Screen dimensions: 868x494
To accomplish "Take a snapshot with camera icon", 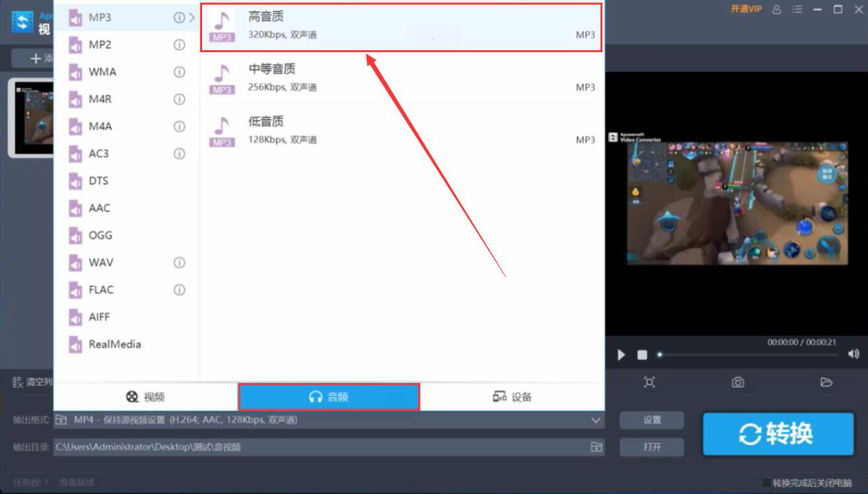I will (x=738, y=382).
